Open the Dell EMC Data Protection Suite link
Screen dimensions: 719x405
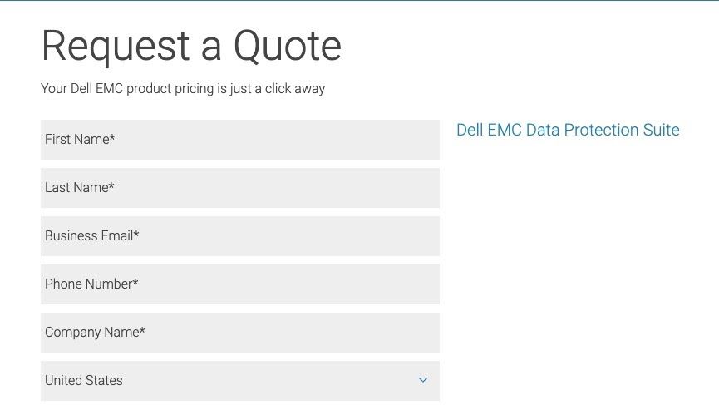tap(568, 131)
